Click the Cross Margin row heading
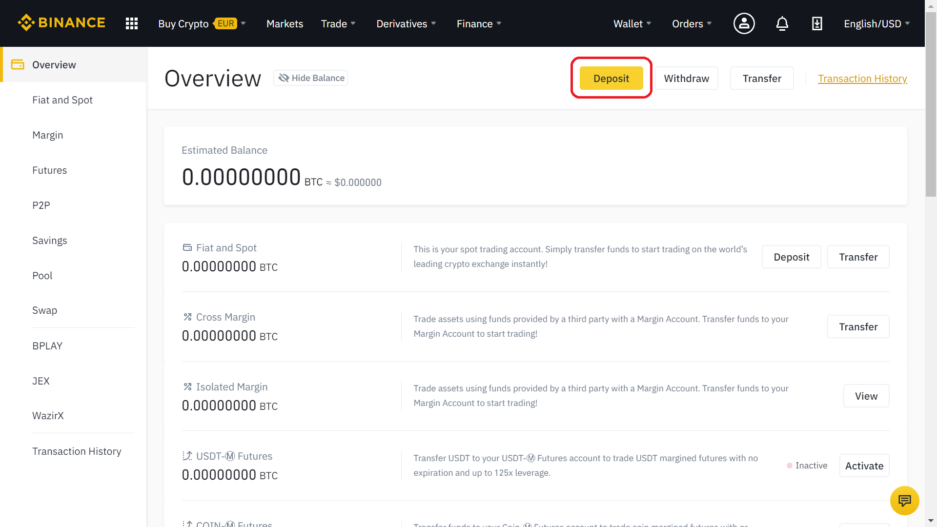 coord(225,317)
